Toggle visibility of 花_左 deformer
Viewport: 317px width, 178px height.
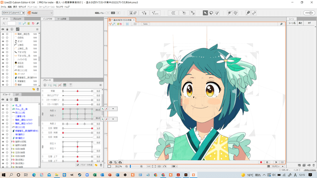point(3,105)
